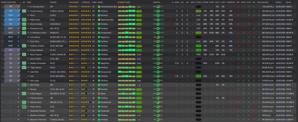Open the S1 substitute slot dropdown
Screen dimensions: 298x122
[12, 55]
